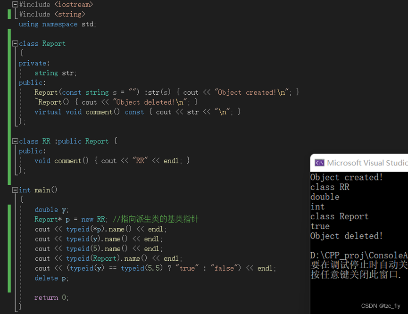Click the Visual Studio console icon in title bar
The width and height of the screenshot is (408, 314).
pyautogui.click(x=320, y=162)
